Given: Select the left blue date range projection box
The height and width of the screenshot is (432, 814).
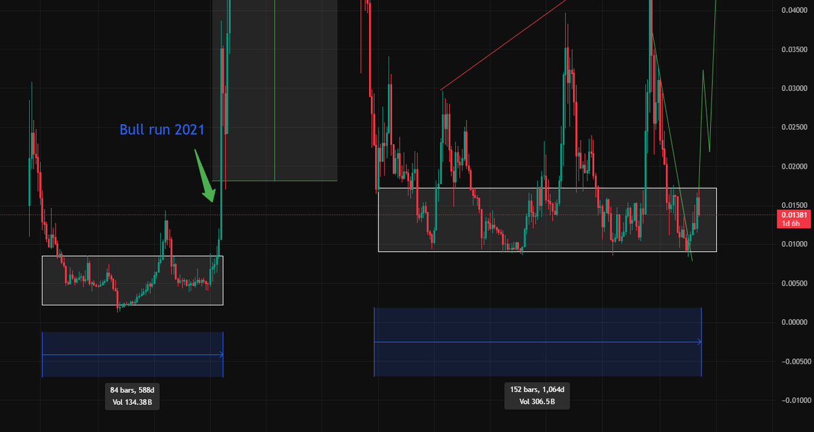Looking at the screenshot, I should point(132,354).
